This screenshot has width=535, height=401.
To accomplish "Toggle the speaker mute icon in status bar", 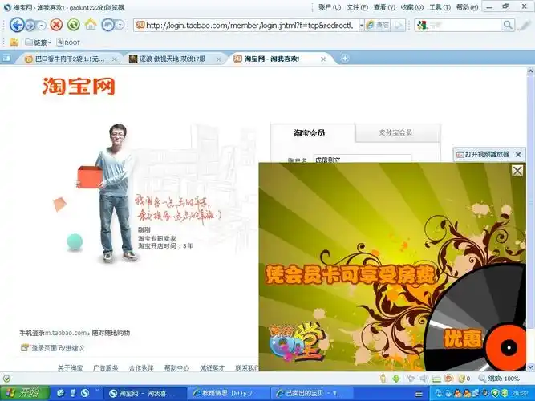I will 424,379.
